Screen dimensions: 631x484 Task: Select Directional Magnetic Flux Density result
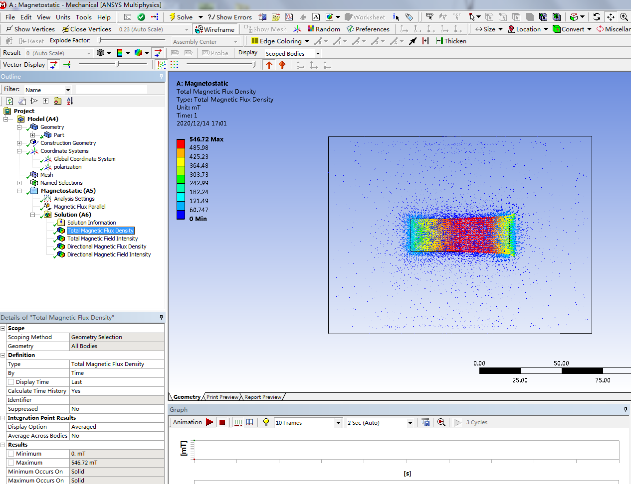point(107,246)
